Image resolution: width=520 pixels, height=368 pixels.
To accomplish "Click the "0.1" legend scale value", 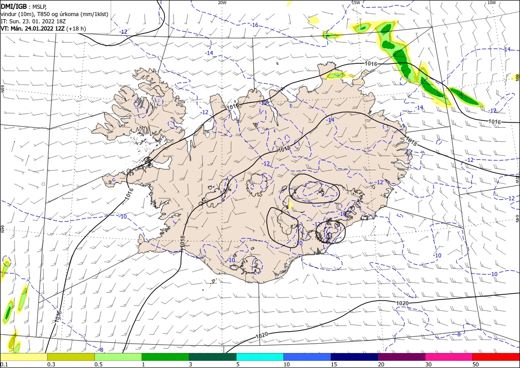I will [x=4, y=364].
